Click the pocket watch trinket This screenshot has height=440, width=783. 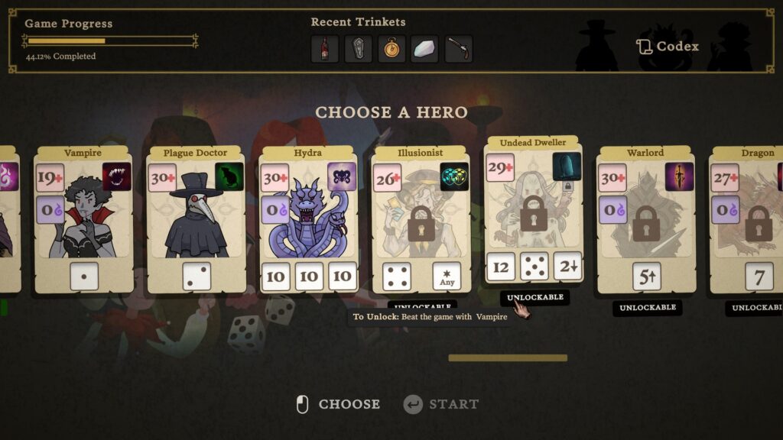391,49
